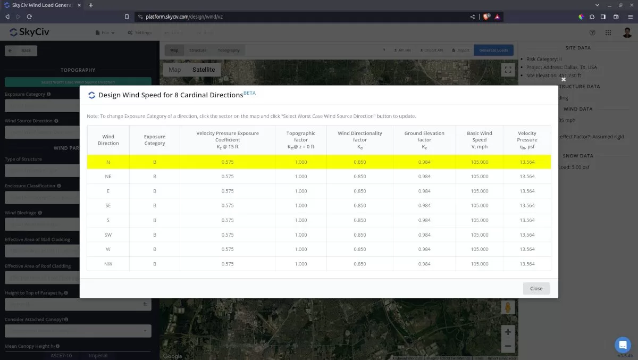Select the Map view type button
Screen dimensions: 638x360
pyautogui.click(x=175, y=70)
